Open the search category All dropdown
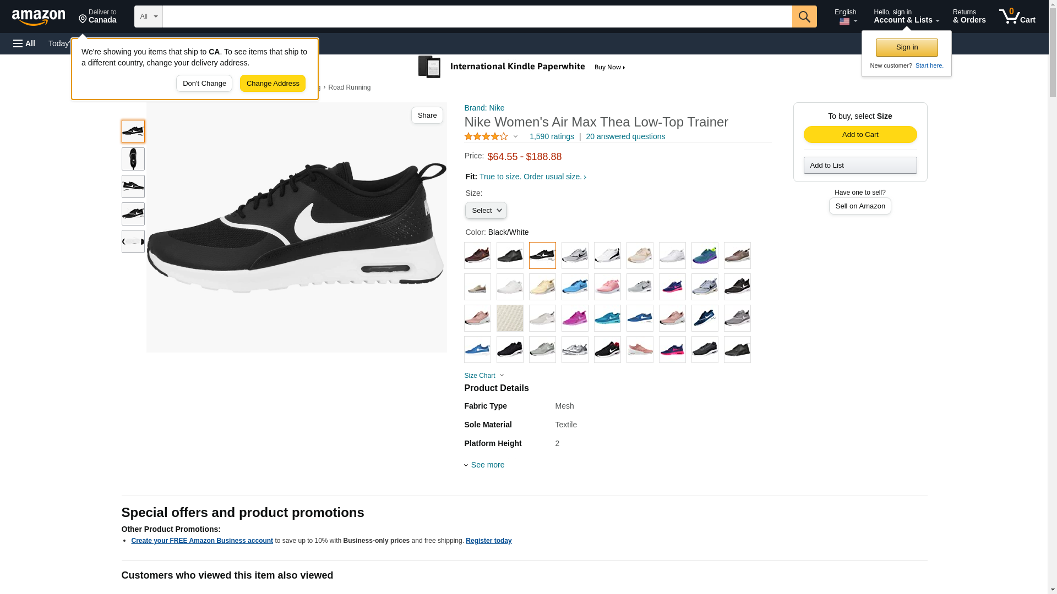Screen dimensions: 1057x594 (x=148, y=16)
